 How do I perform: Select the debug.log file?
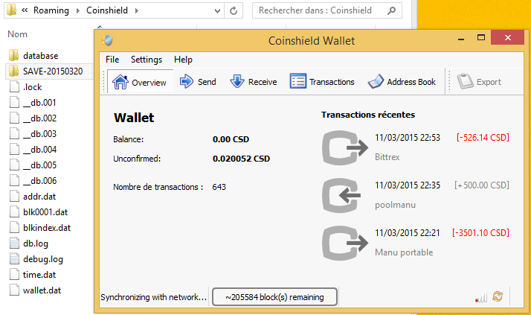43,259
